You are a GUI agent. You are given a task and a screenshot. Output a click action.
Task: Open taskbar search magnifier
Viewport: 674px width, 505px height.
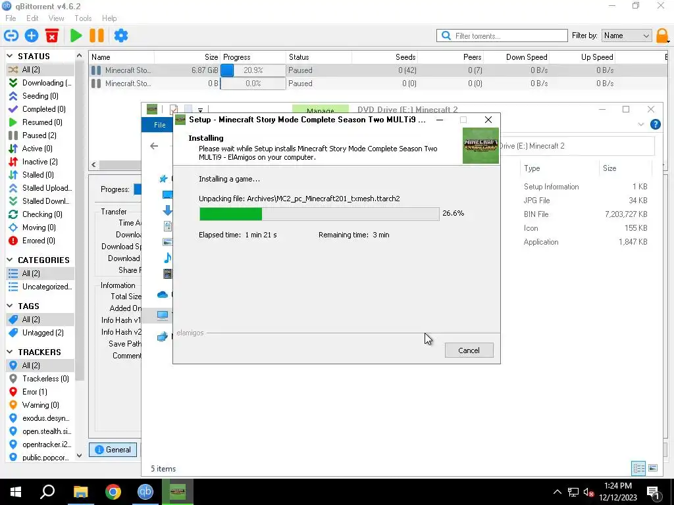pos(47,492)
